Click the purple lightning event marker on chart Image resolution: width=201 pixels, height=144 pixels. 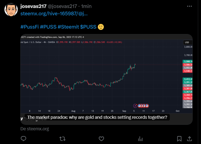pos(135,106)
